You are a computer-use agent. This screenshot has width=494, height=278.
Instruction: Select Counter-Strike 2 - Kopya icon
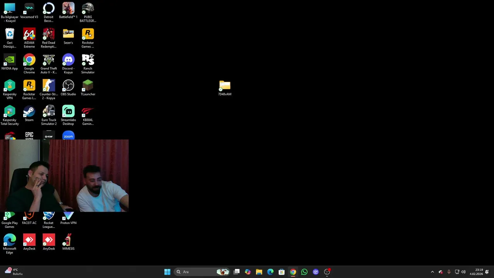[x=49, y=90]
